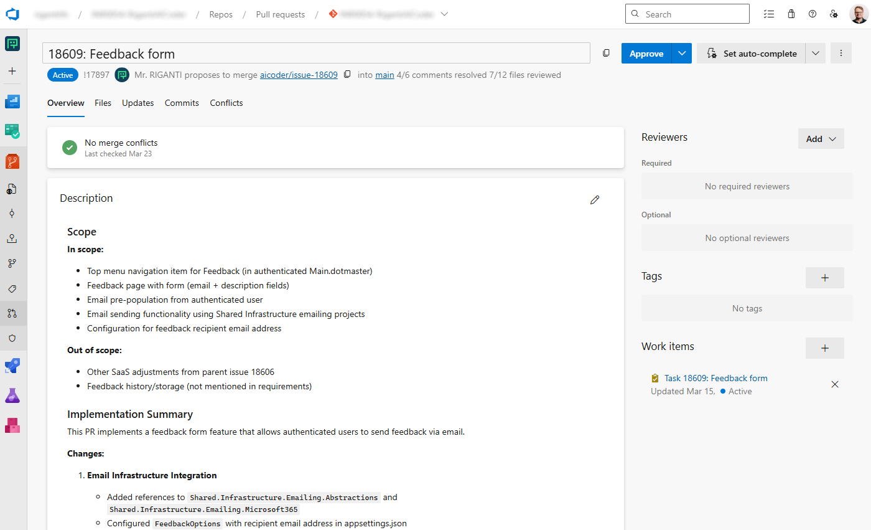This screenshot has height=530, width=871.
Task: Open the Marketplace shopping bag icon
Action: pyautogui.click(x=791, y=13)
